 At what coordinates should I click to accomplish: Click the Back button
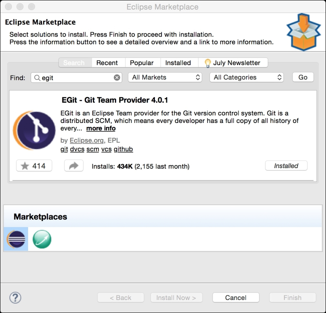[121, 298]
